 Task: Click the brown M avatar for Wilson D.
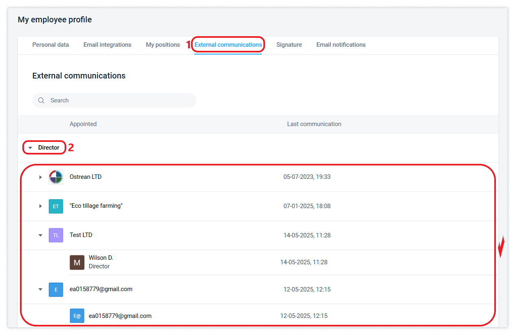coord(77,263)
